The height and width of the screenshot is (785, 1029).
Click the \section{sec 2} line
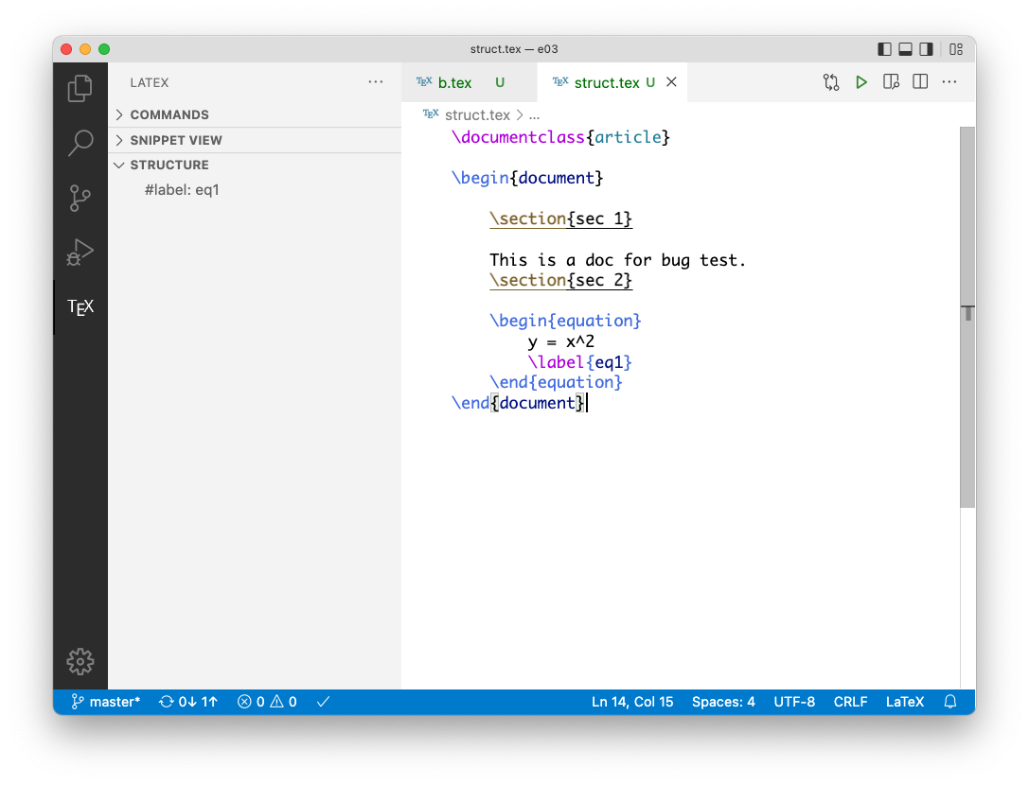[561, 280]
